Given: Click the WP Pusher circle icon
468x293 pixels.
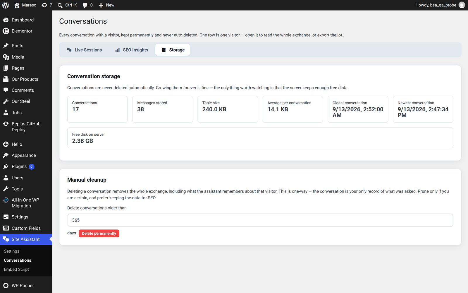Looking at the screenshot, I should click(x=6, y=286).
